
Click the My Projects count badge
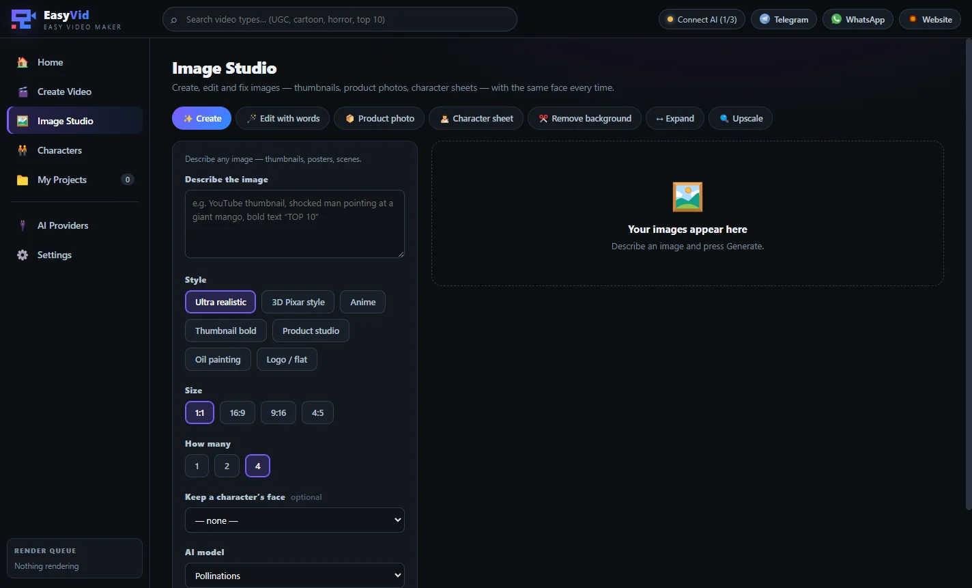(x=128, y=180)
